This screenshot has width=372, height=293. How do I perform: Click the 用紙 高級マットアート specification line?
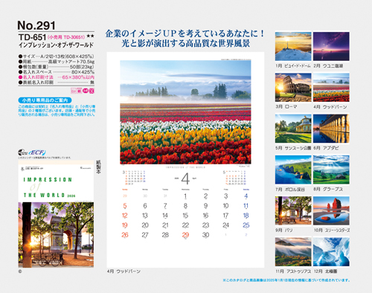tap(57, 62)
